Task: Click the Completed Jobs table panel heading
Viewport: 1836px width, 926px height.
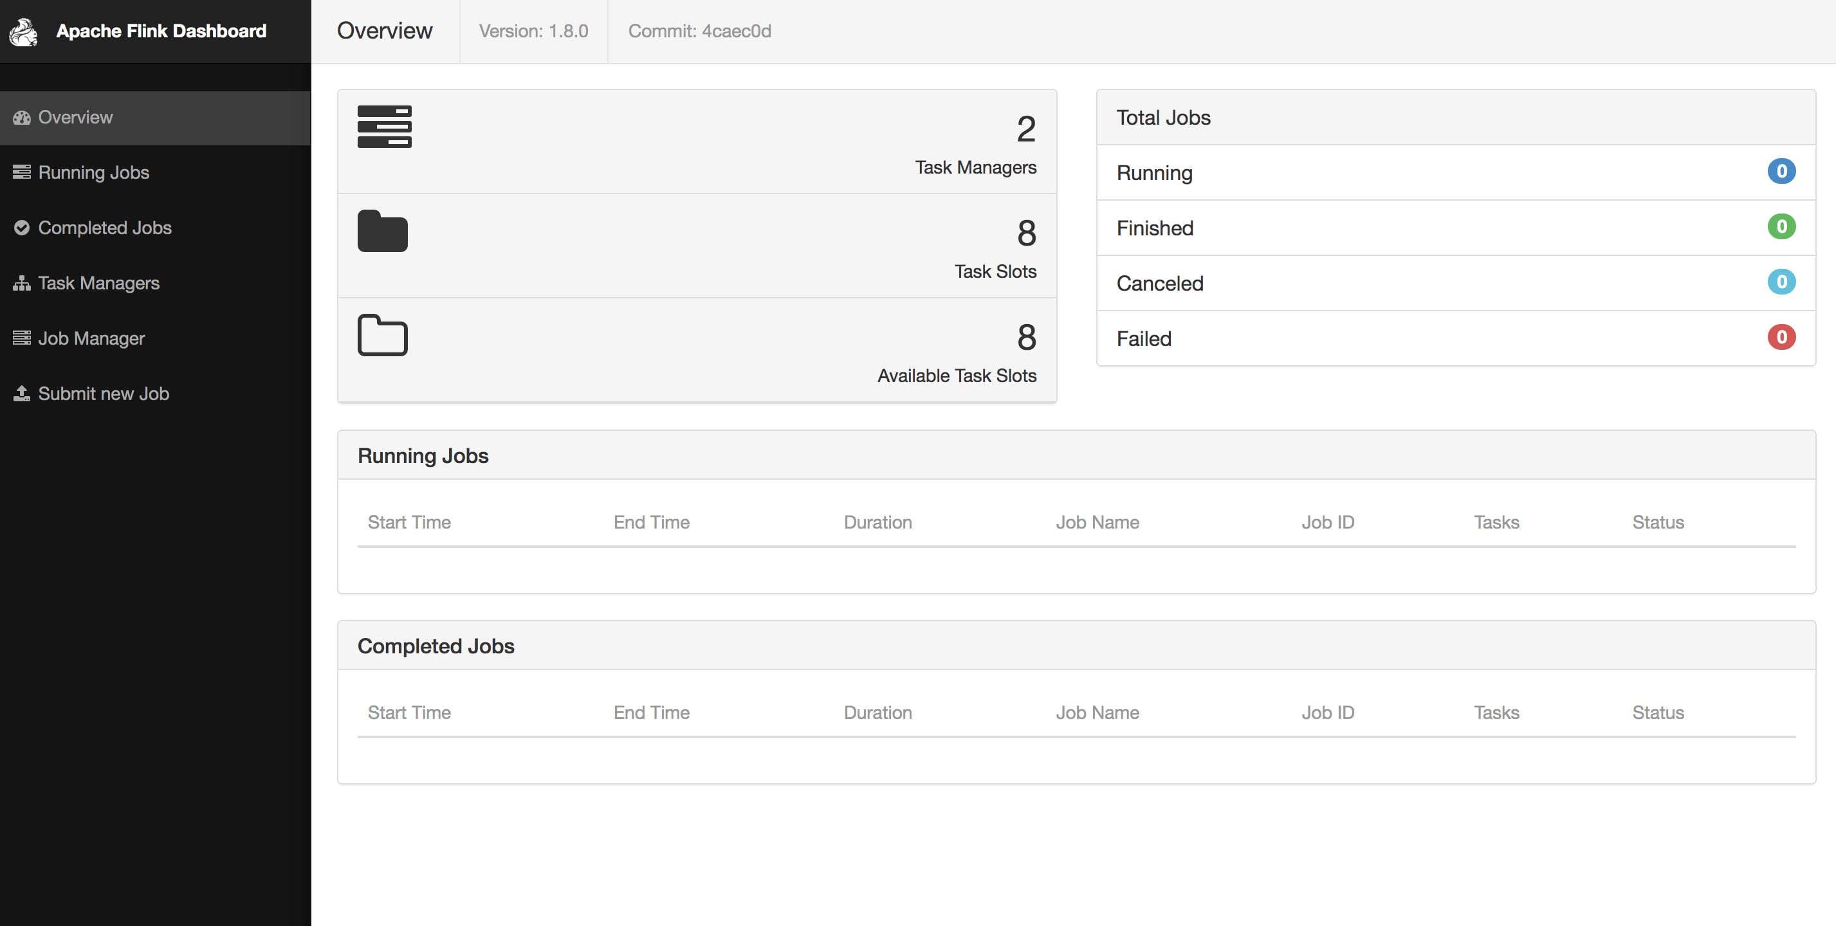Action: click(x=436, y=646)
